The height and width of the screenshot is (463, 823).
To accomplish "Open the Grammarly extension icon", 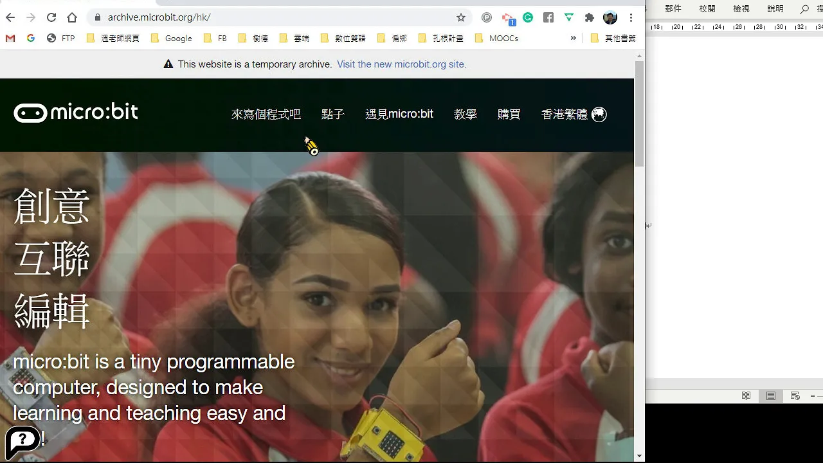I will pos(528,17).
